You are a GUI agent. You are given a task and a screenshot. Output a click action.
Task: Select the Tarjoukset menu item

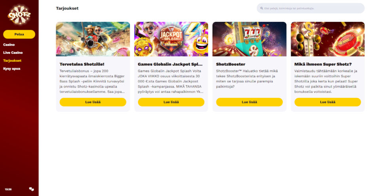coord(12,61)
